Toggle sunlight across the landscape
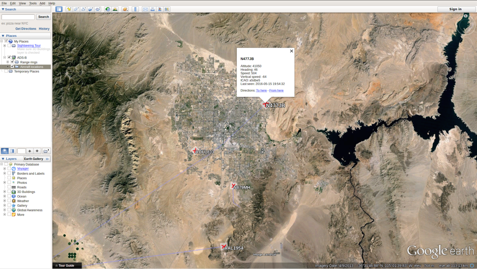477x269 pixels. (115, 9)
